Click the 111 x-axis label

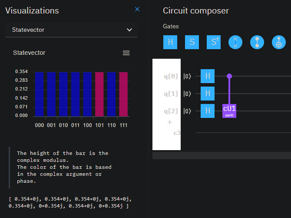123,125
